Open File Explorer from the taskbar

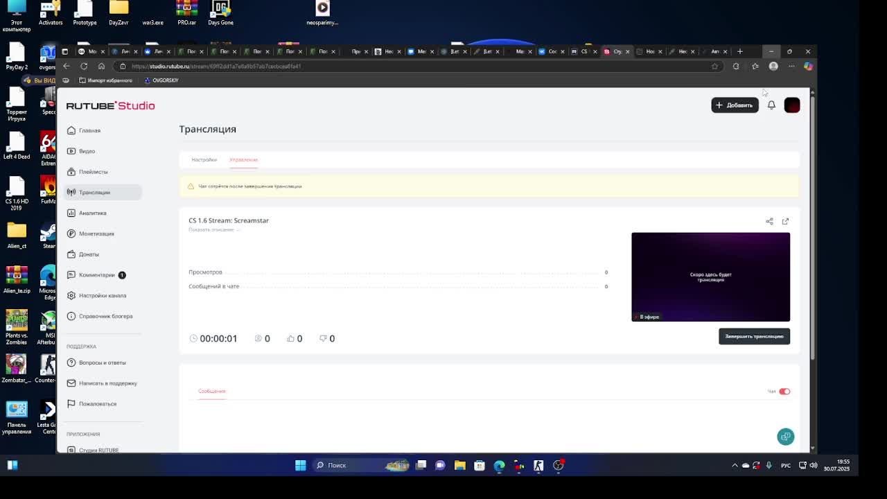coord(459,465)
